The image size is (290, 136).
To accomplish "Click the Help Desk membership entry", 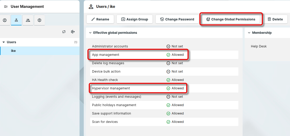I will point(259,46).
